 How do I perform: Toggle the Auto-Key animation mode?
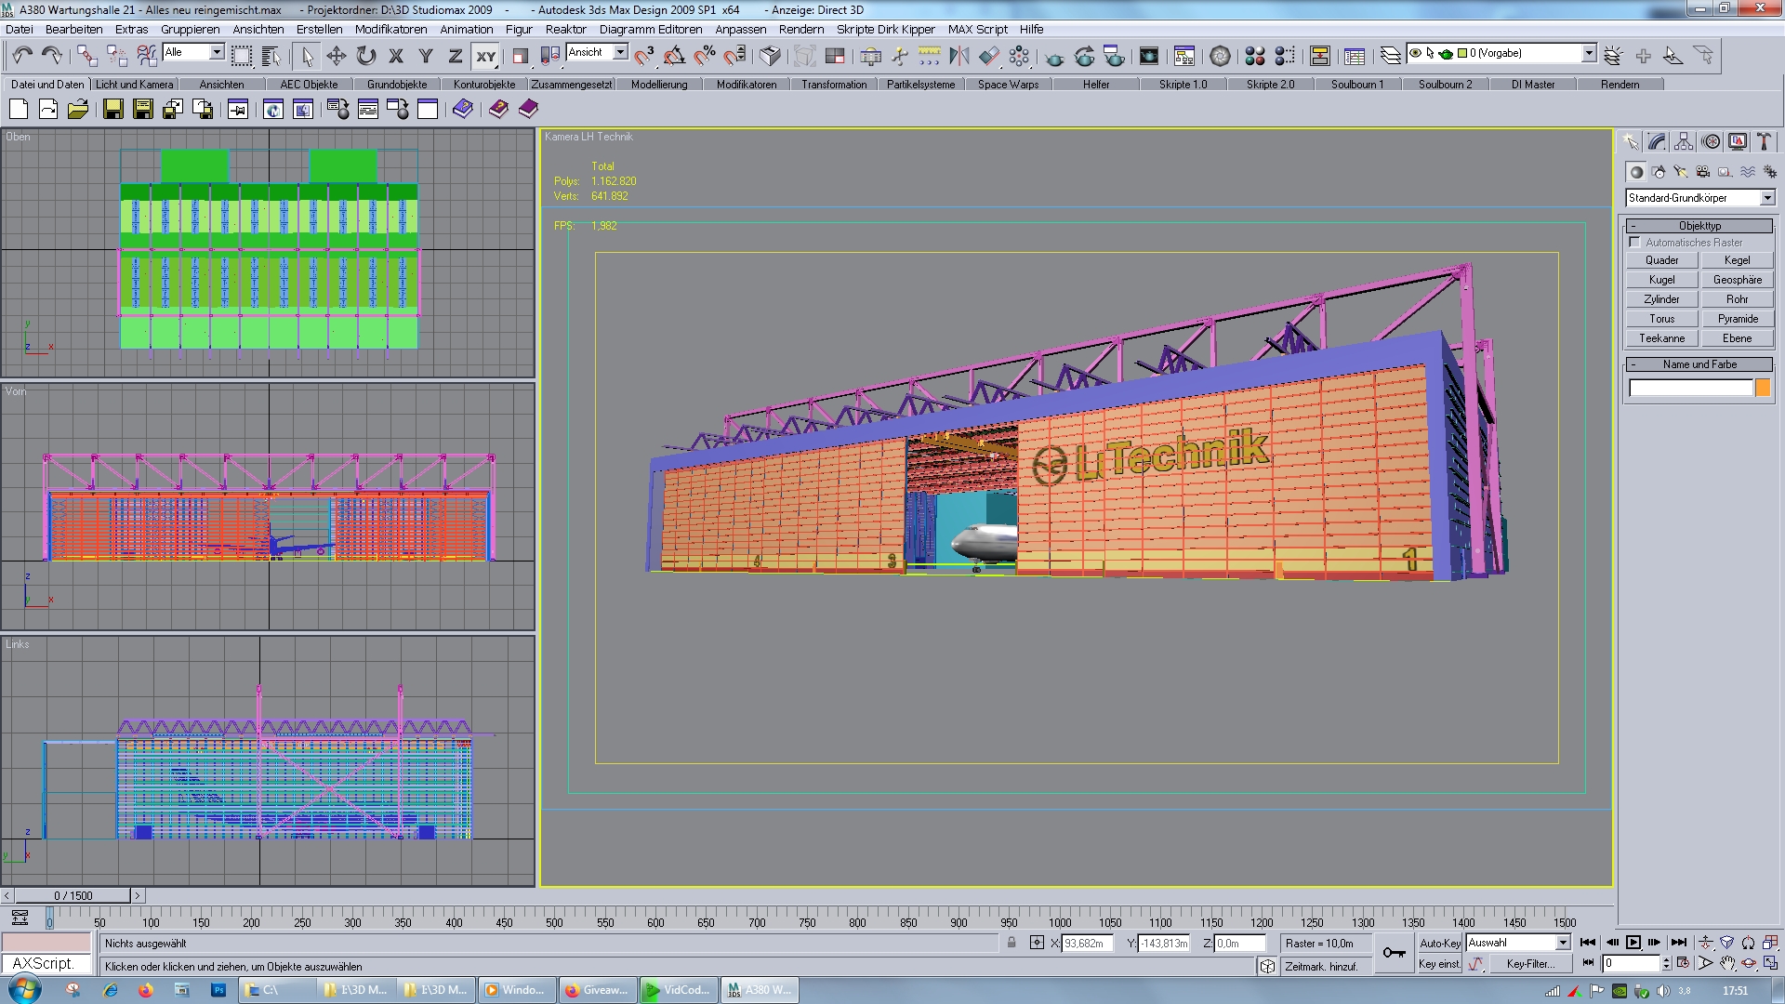point(1439,943)
